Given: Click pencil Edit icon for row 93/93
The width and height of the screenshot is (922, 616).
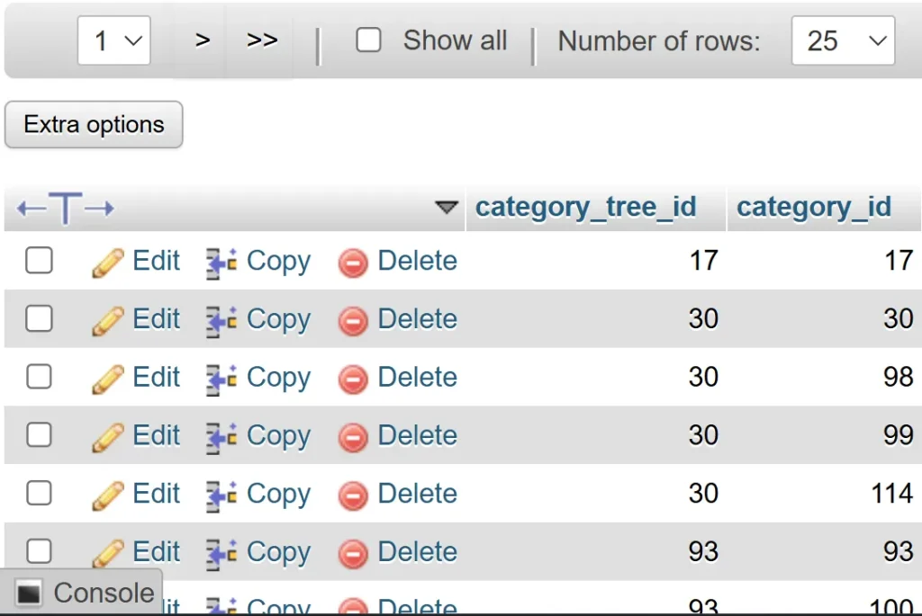Looking at the screenshot, I should [107, 553].
